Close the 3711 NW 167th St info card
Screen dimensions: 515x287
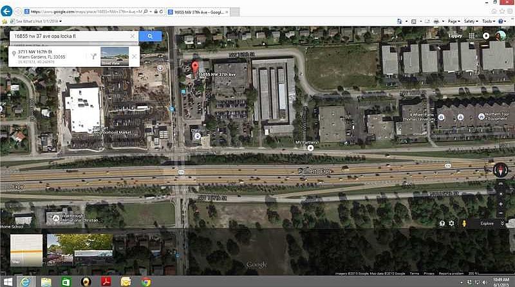tap(135, 56)
